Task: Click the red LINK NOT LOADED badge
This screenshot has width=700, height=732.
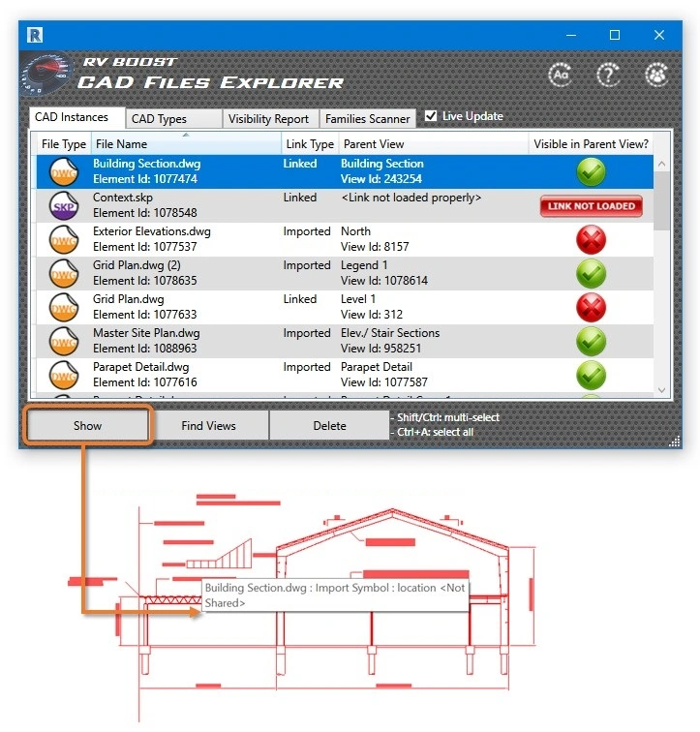Action: coord(591,206)
